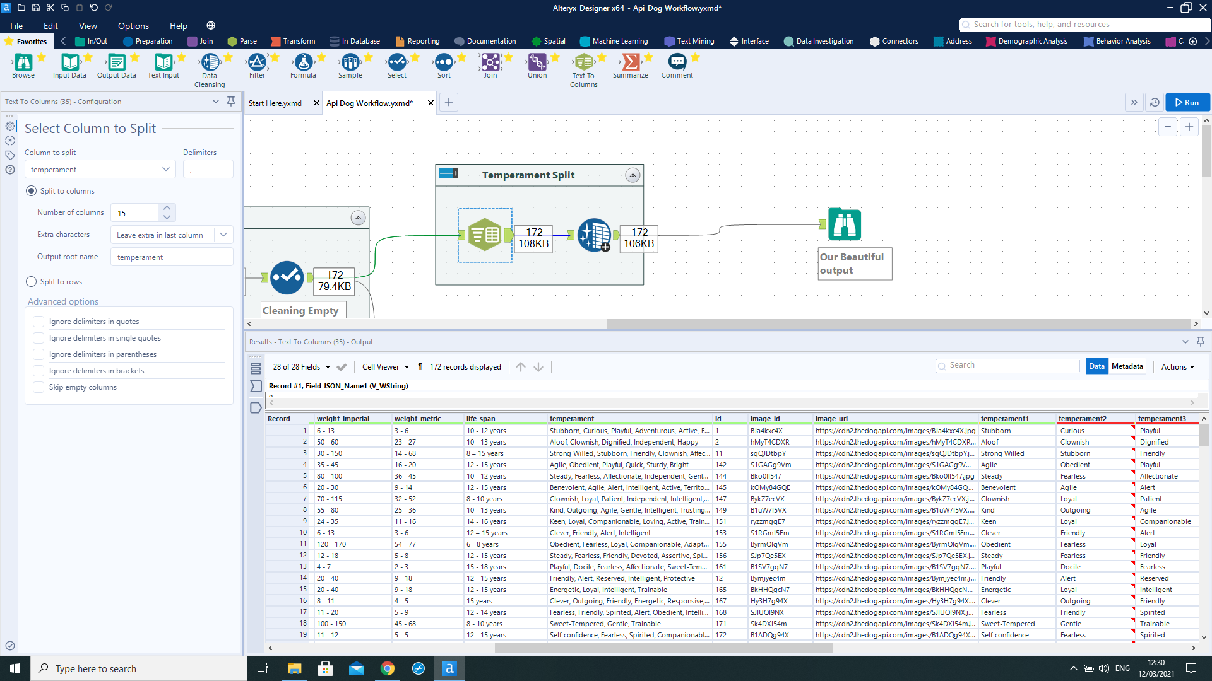Screen dimensions: 1212x681
Task: Select the Union tool icon
Action: click(x=537, y=62)
